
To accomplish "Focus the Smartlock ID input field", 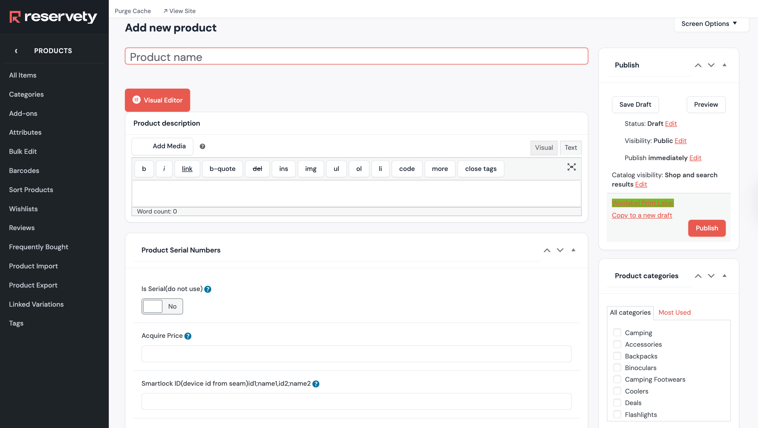I will (x=356, y=402).
